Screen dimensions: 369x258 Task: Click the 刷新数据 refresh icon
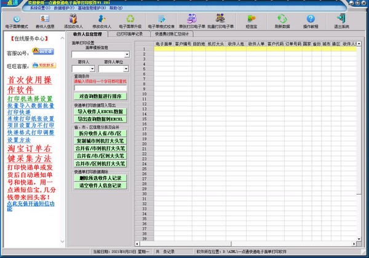282,20
